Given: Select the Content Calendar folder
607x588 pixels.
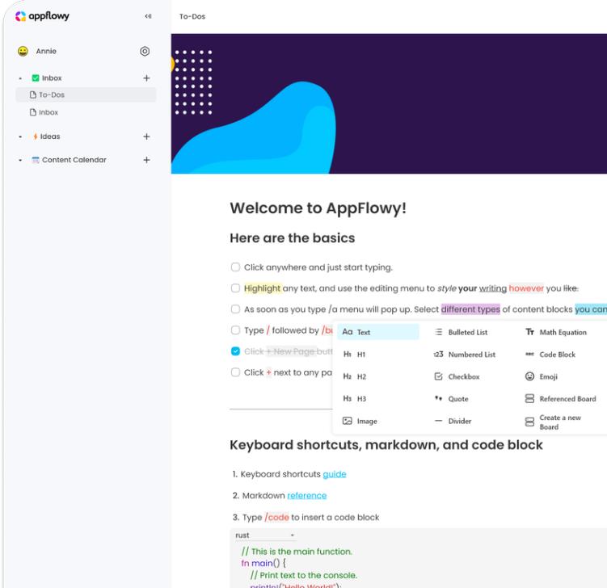Looking at the screenshot, I should tap(74, 160).
